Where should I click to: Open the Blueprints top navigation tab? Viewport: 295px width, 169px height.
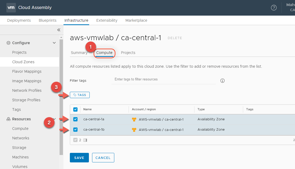pos(48,20)
